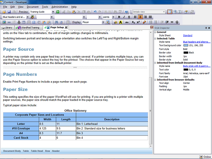Open the Details view dropdown
The image size is (212, 159).
164,12
